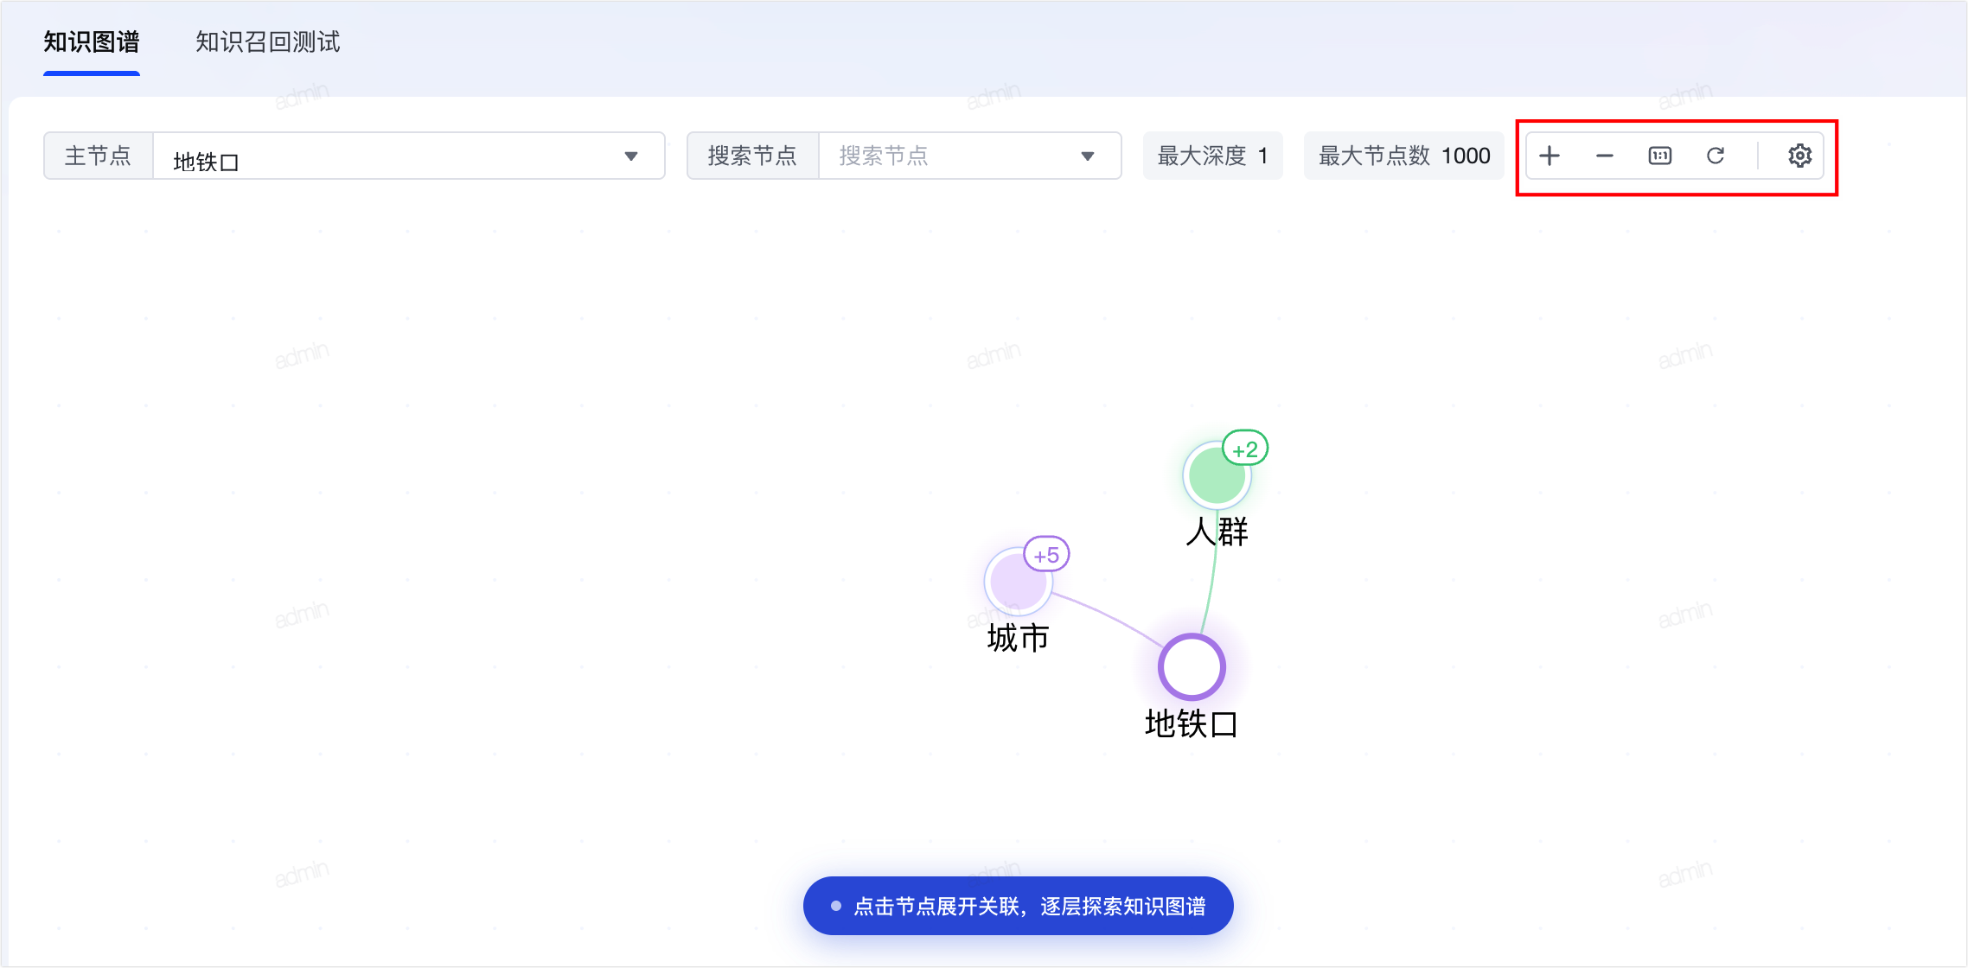This screenshot has width=1968, height=968.
Task: Open the 主节点 dropdown arrow
Action: [631, 156]
